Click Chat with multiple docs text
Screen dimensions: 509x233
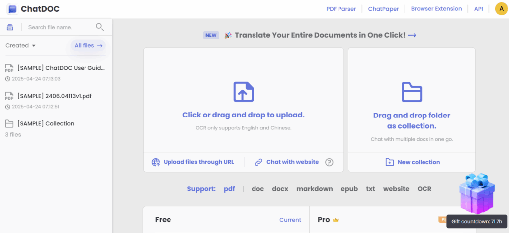pyautogui.click(x=412, y=139)
